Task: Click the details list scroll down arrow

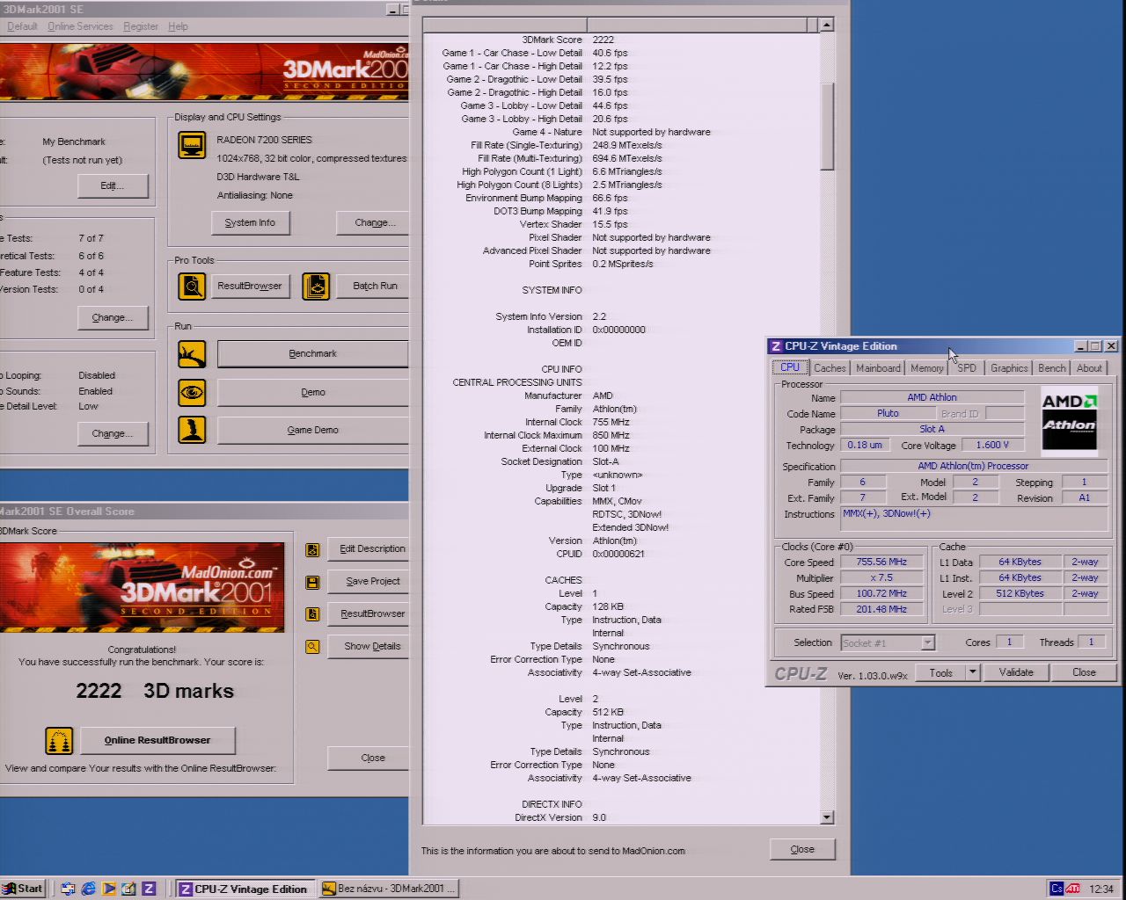Action: pyautogui.click(x=826, y=817)
